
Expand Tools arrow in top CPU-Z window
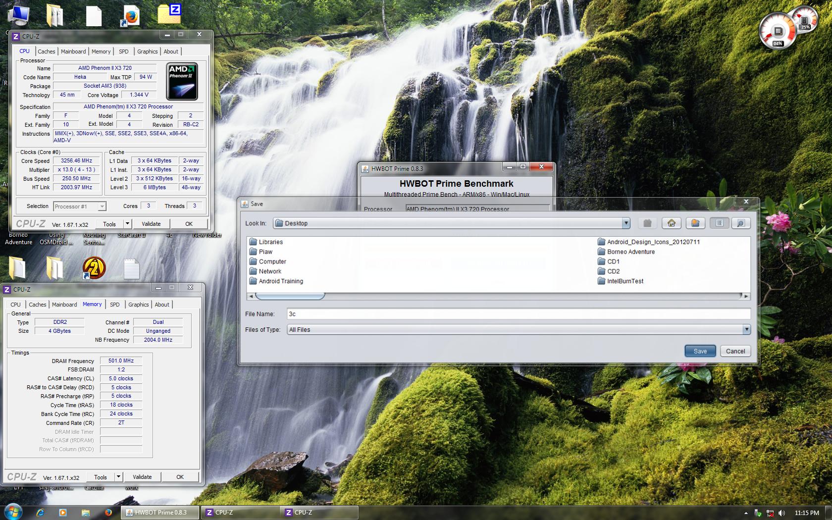(x=127, y=224)
